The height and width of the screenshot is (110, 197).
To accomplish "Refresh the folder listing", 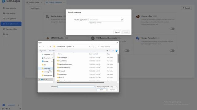I will pyautogui.click(x=93, y=47).
